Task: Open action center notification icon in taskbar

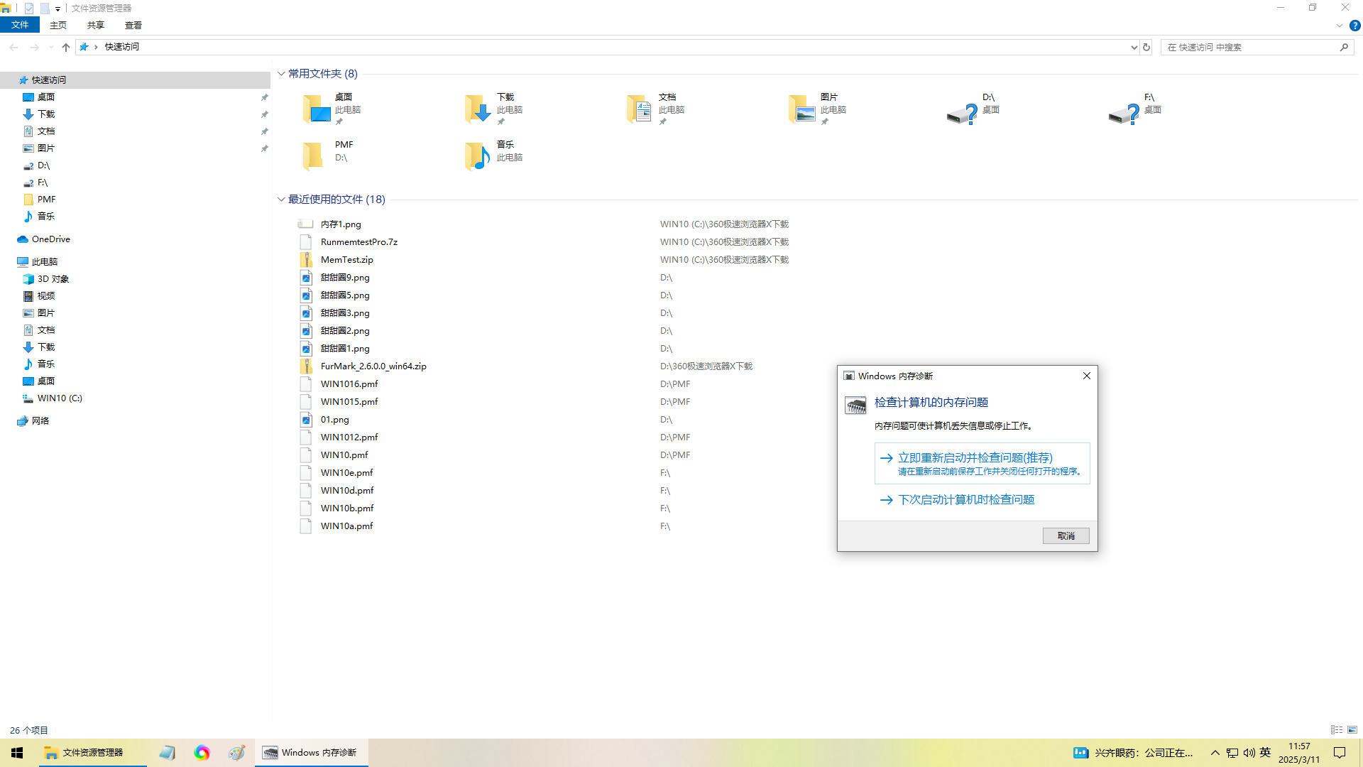Action: 1340,752
